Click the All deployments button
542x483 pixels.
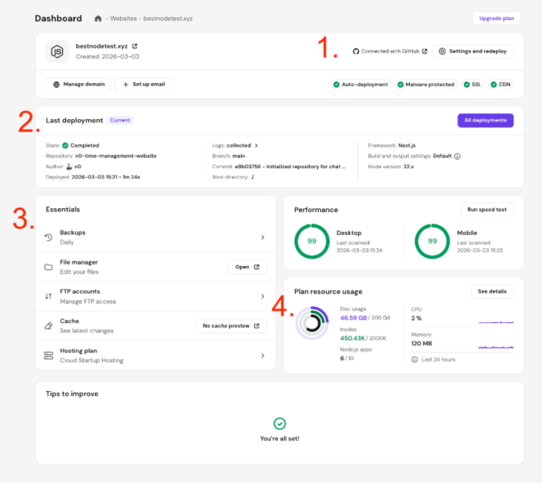click(485, 120)
